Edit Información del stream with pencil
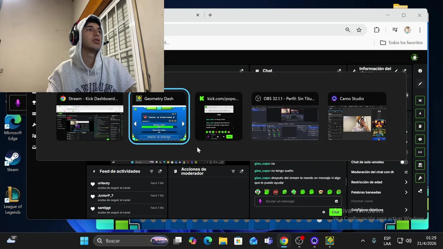443x249 pixels. tap(396, 71)
